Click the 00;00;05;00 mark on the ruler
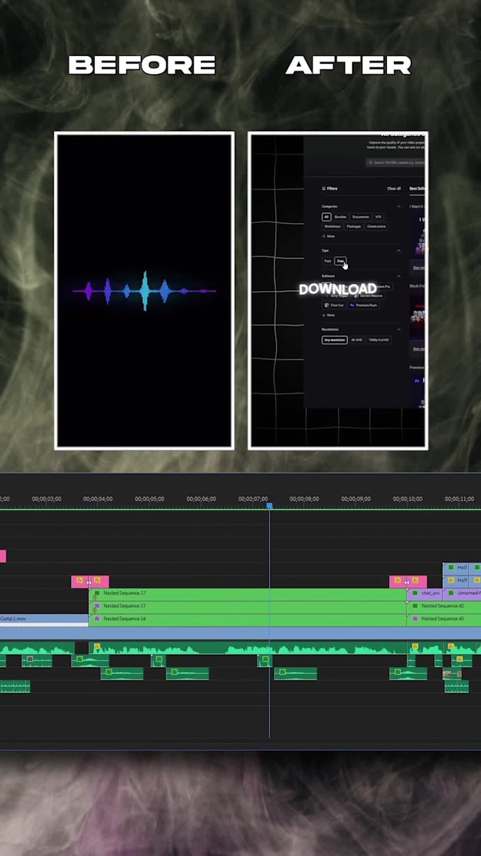 (149, 499)
